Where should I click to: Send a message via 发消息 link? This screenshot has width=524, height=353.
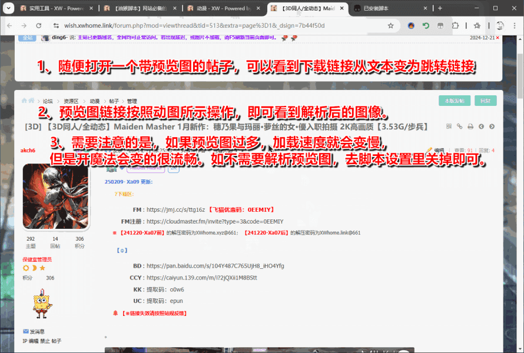tap(37, 332)
